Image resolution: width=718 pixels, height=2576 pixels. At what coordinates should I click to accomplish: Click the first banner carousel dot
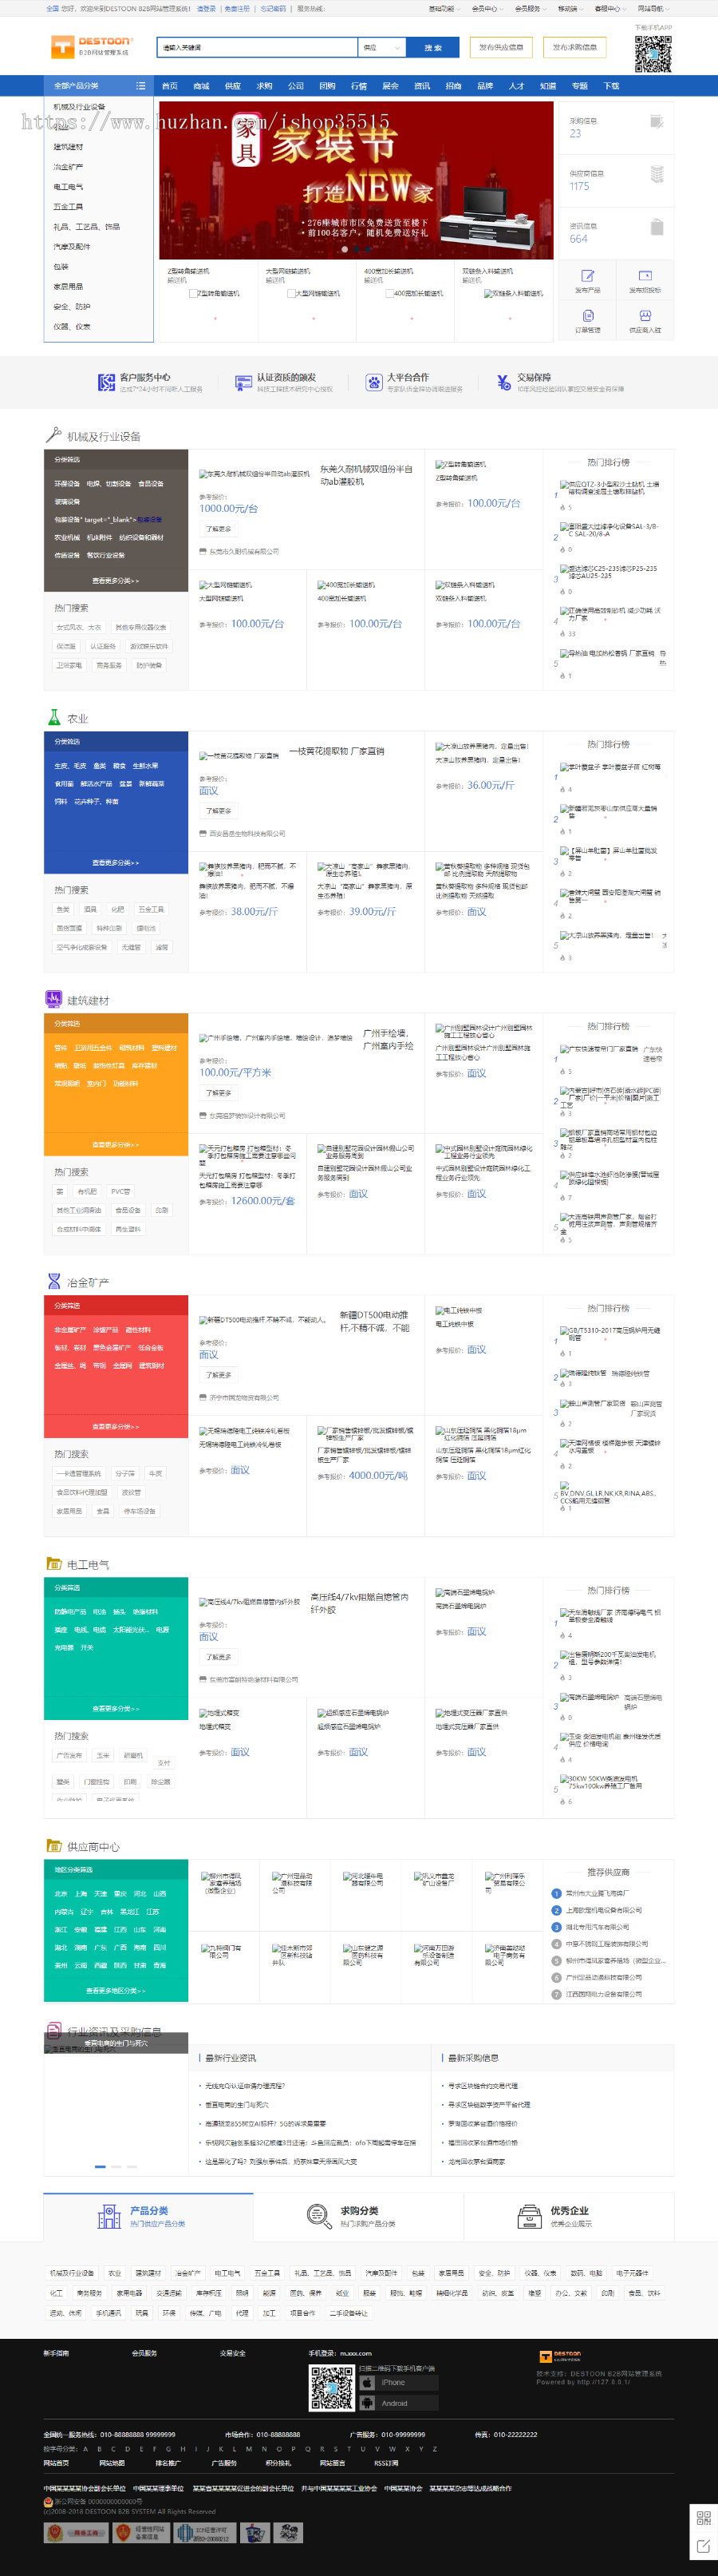pos(345,249)
